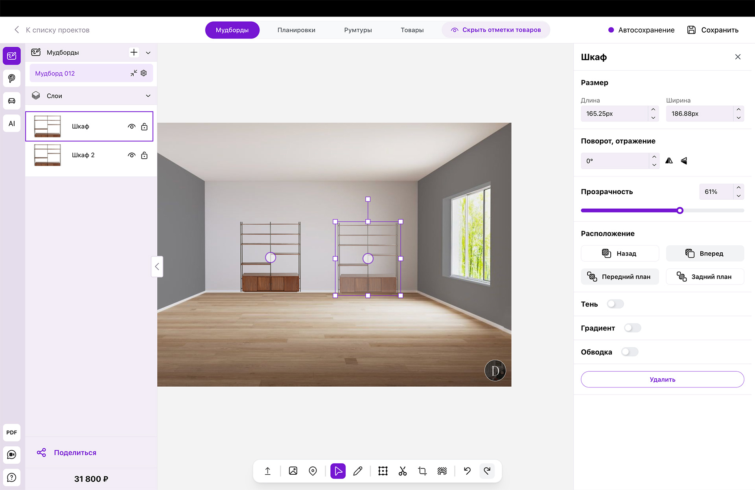Image resolution: width=755 pixels, height=490 pixels.
Task: Select the upload arrow tool in bottom toolbar
Action: coord(267,471)
